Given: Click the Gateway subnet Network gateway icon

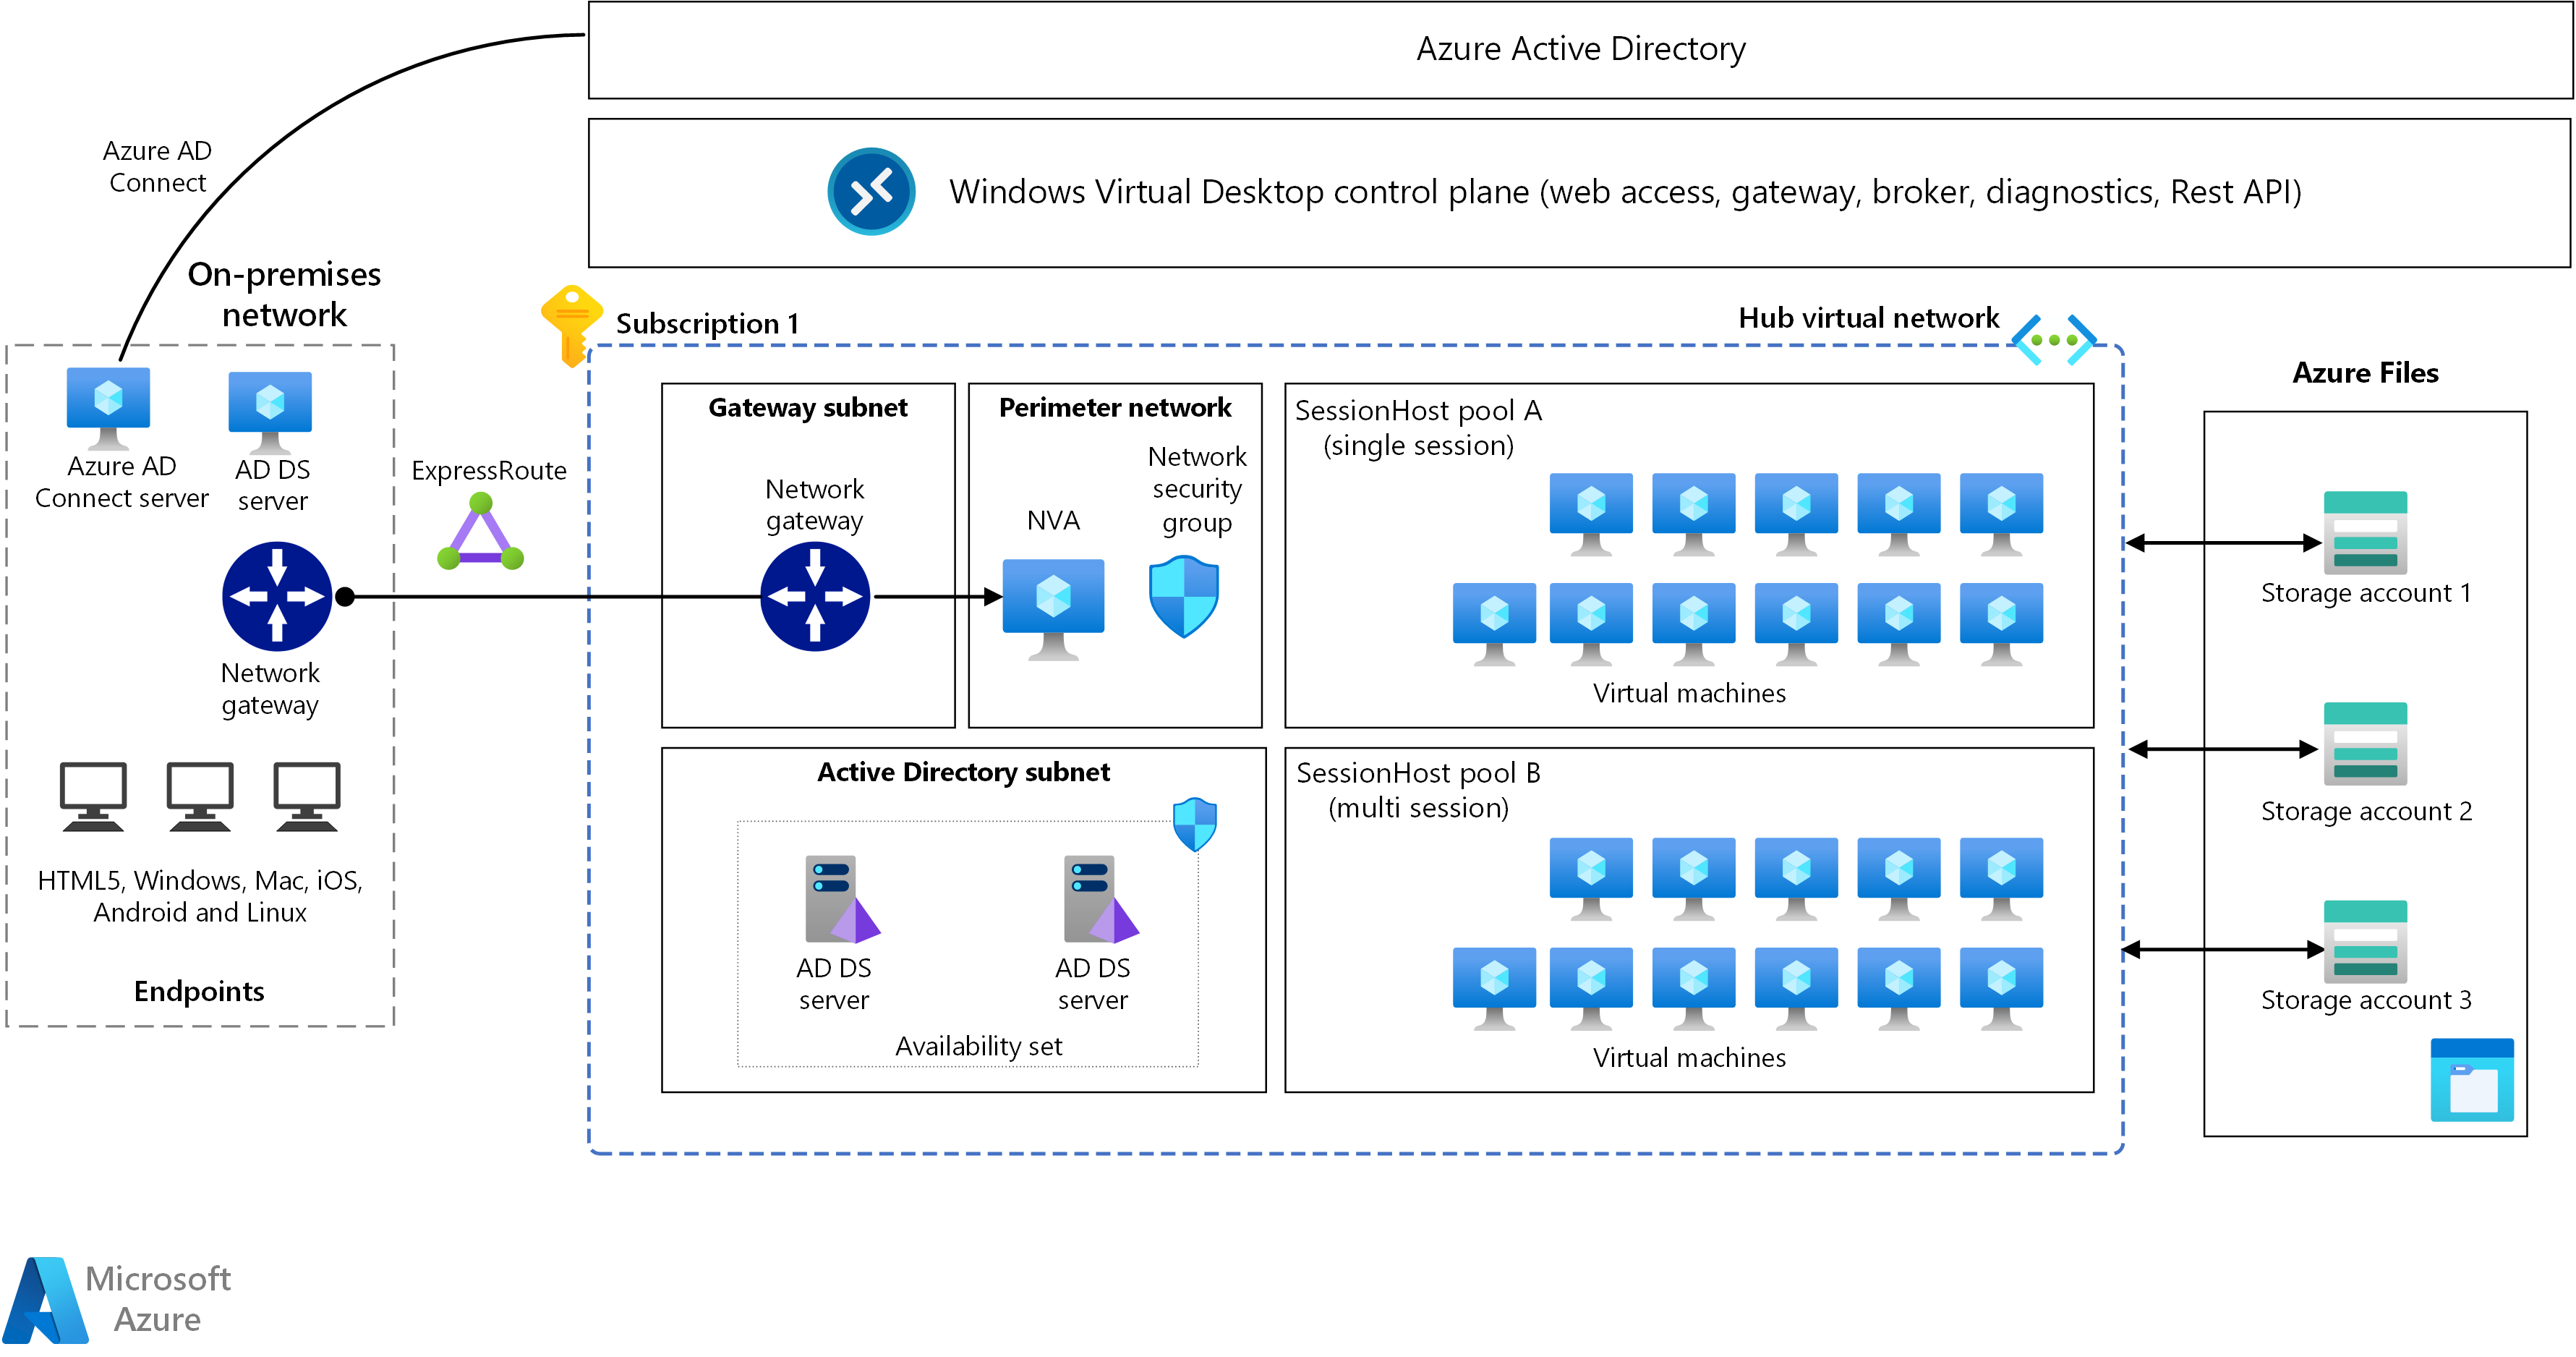Looking at the screenshot, I should coord(815,596).
